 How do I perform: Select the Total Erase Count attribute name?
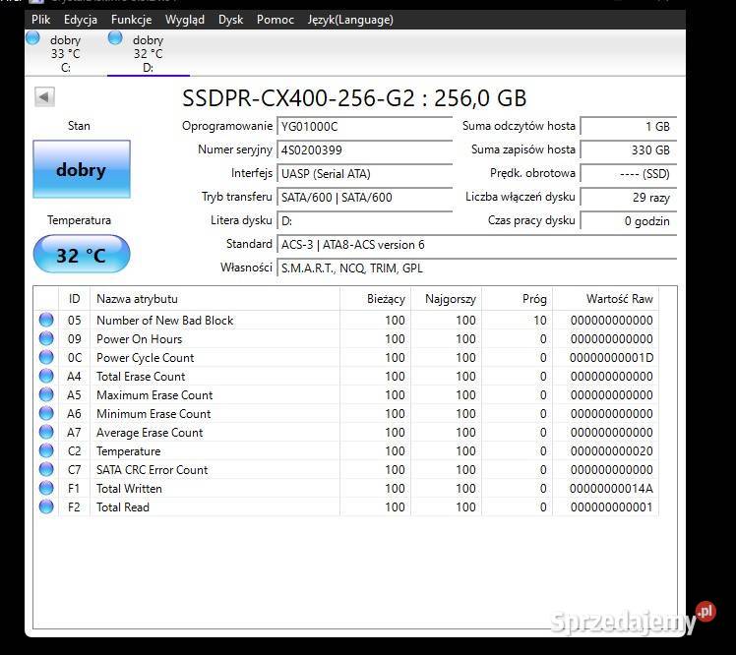pyautogui.click(x=141, y=377)
